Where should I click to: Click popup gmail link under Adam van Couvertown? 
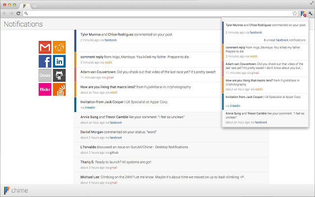pos(255,73)
